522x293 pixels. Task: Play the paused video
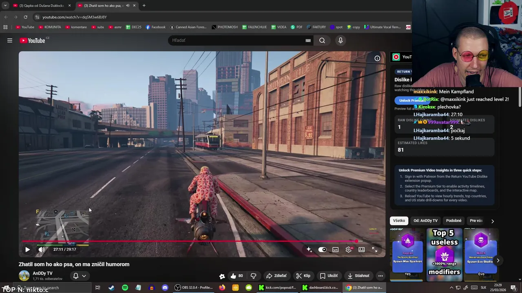27,249
